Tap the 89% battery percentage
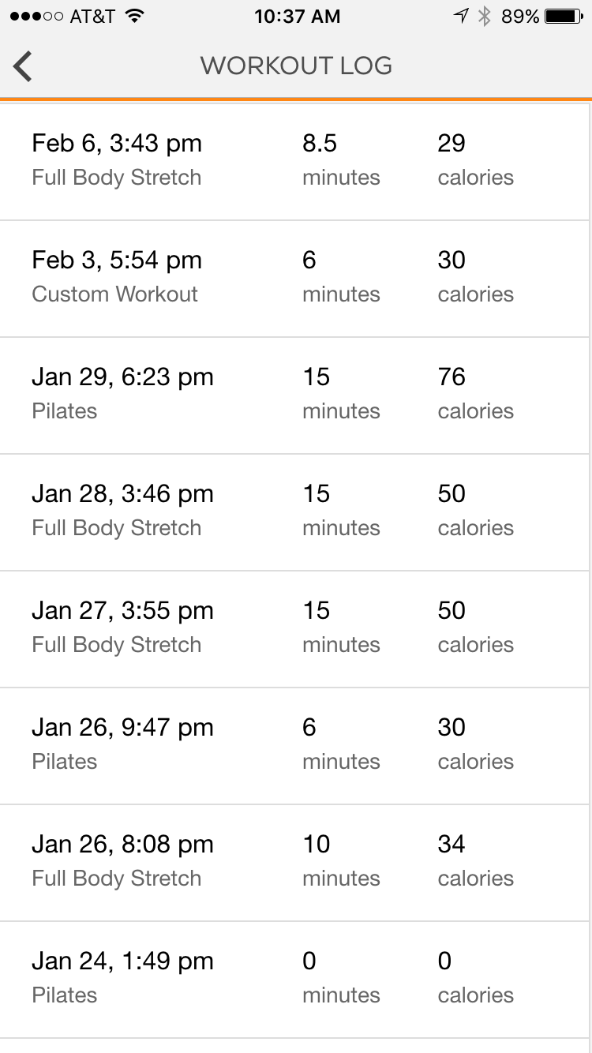The width and height of the screenshot is (592, 1053). 520,17
